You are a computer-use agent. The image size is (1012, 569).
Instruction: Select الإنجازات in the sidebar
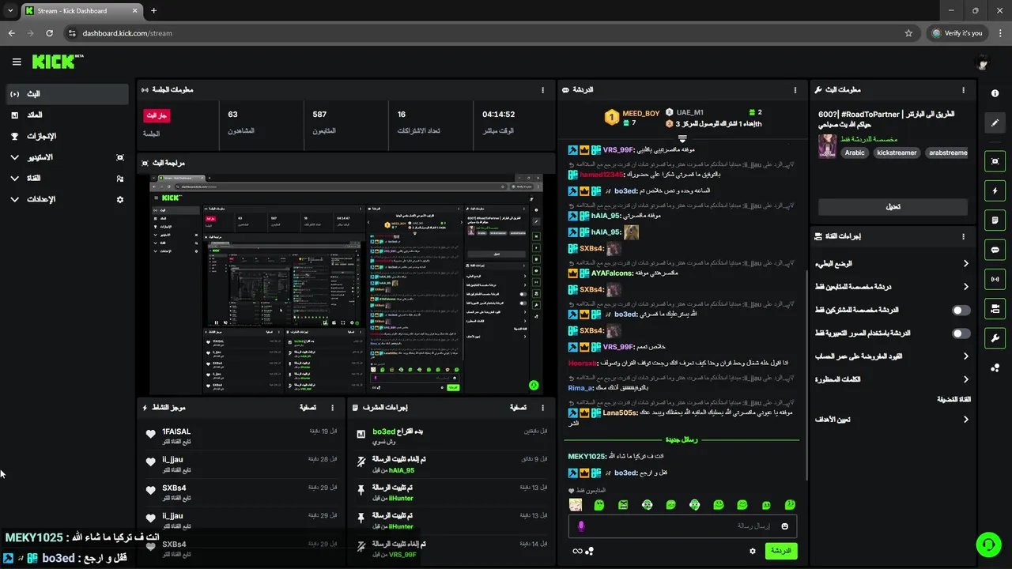[x=67, y=136]
